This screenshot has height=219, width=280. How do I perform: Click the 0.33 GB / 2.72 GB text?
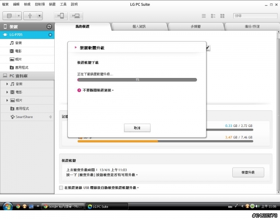[239, 126]
